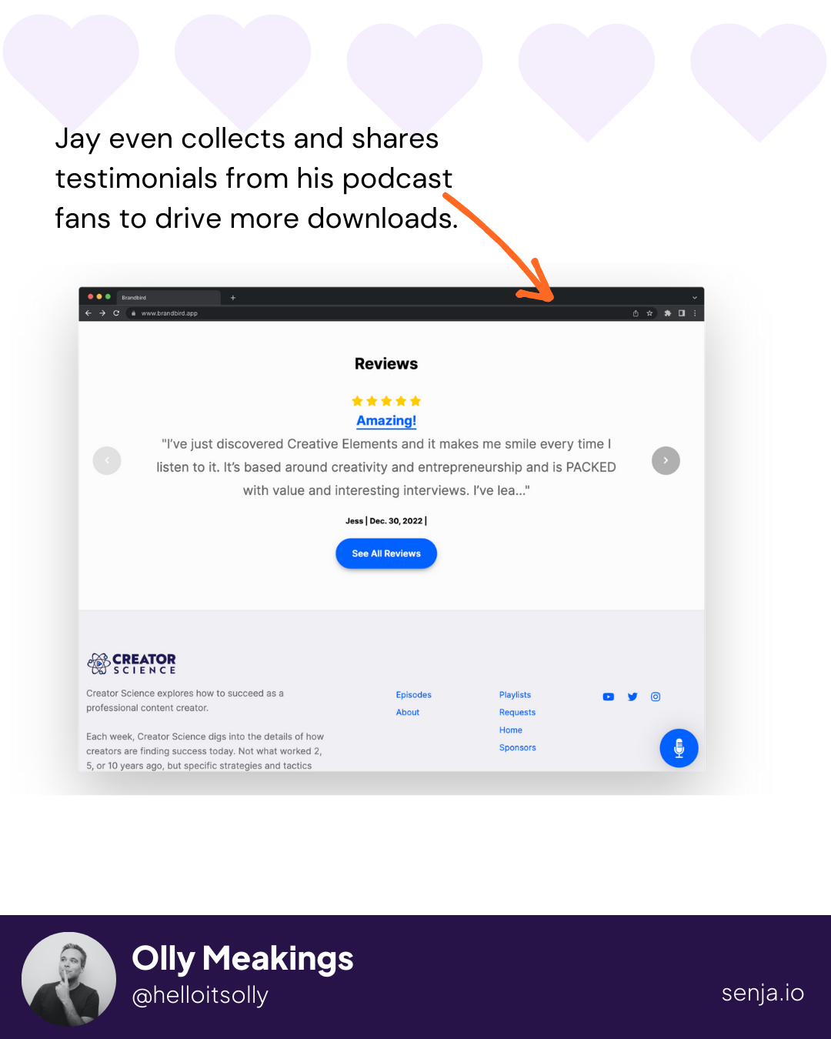This screenshot has height=1039, width=831.
Task: Open the browser three-dot menu
Action: [x=695, y=313]
